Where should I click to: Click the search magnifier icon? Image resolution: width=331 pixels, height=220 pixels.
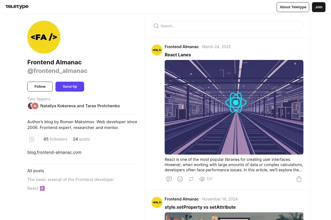tap(156, 26)
